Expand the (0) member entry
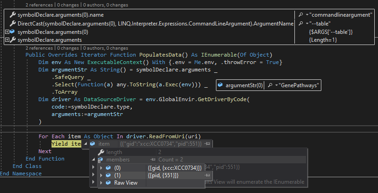Viewport: 378px width, 193px height. point(101,167)
